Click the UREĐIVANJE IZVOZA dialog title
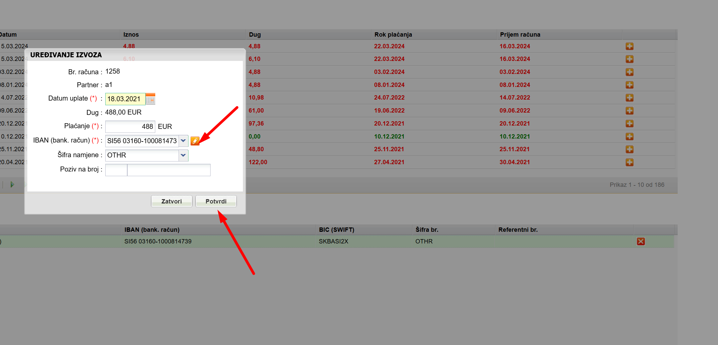The width and height of the screenshot is (718, 345). pos(66,55)
